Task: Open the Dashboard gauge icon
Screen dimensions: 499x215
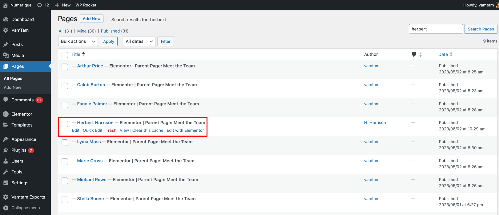Action: pos(6,19)
